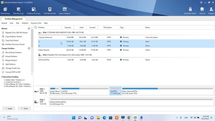Undo the last pending operation
This screenshot has width=215, height=121.
coord(24,109)
